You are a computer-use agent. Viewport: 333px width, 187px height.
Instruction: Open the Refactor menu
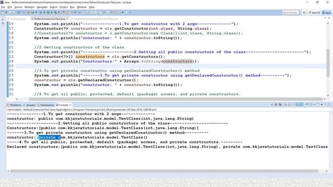click(x=29, y=7)
